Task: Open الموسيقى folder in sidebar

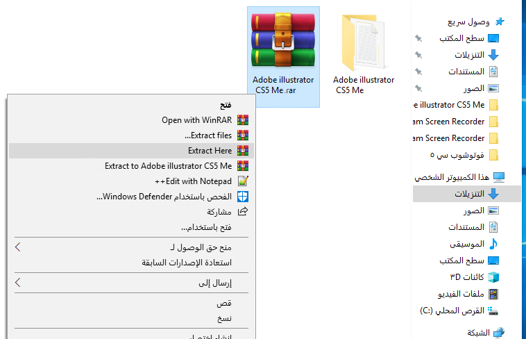Action: [467, 244]
